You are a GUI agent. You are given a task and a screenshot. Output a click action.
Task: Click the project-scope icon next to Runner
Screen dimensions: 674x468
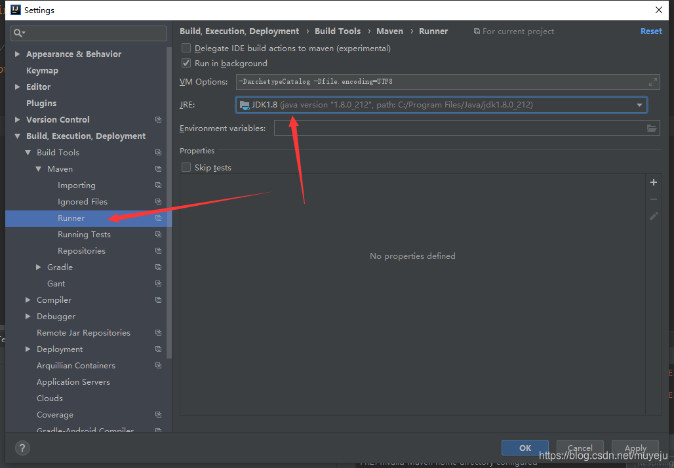pos(157,218)
